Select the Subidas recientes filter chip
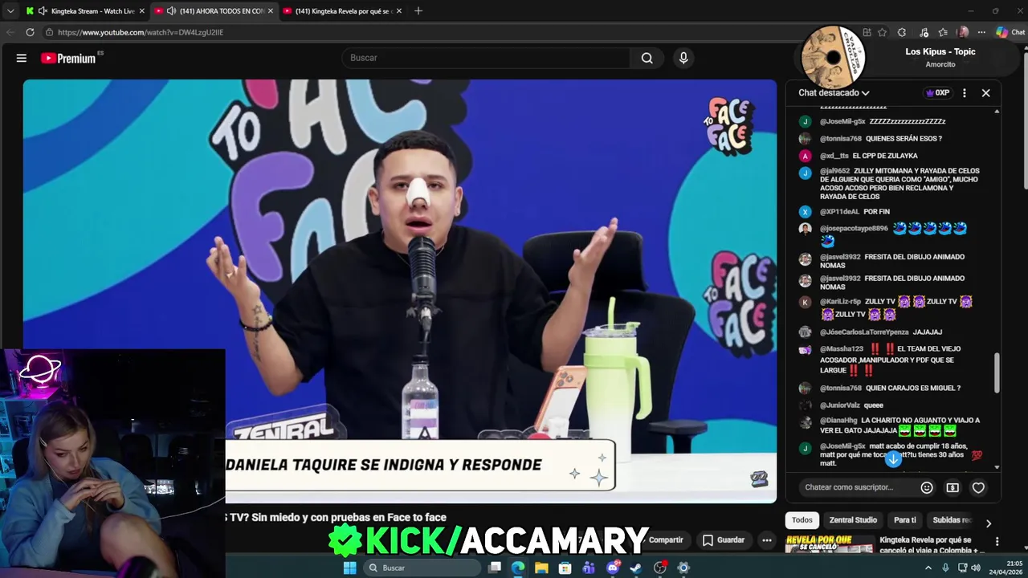The width and height of the screenshot is (1028, 578). click(952, 520)
